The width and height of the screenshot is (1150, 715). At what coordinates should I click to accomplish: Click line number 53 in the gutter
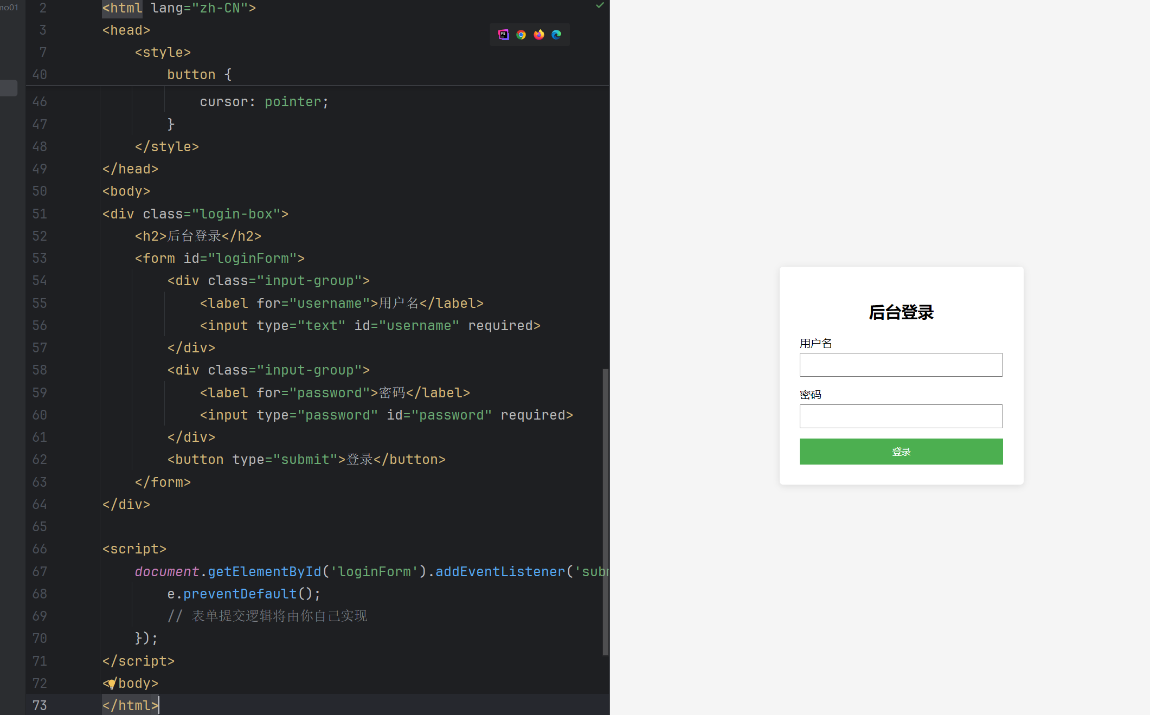(x=40, y=259)
